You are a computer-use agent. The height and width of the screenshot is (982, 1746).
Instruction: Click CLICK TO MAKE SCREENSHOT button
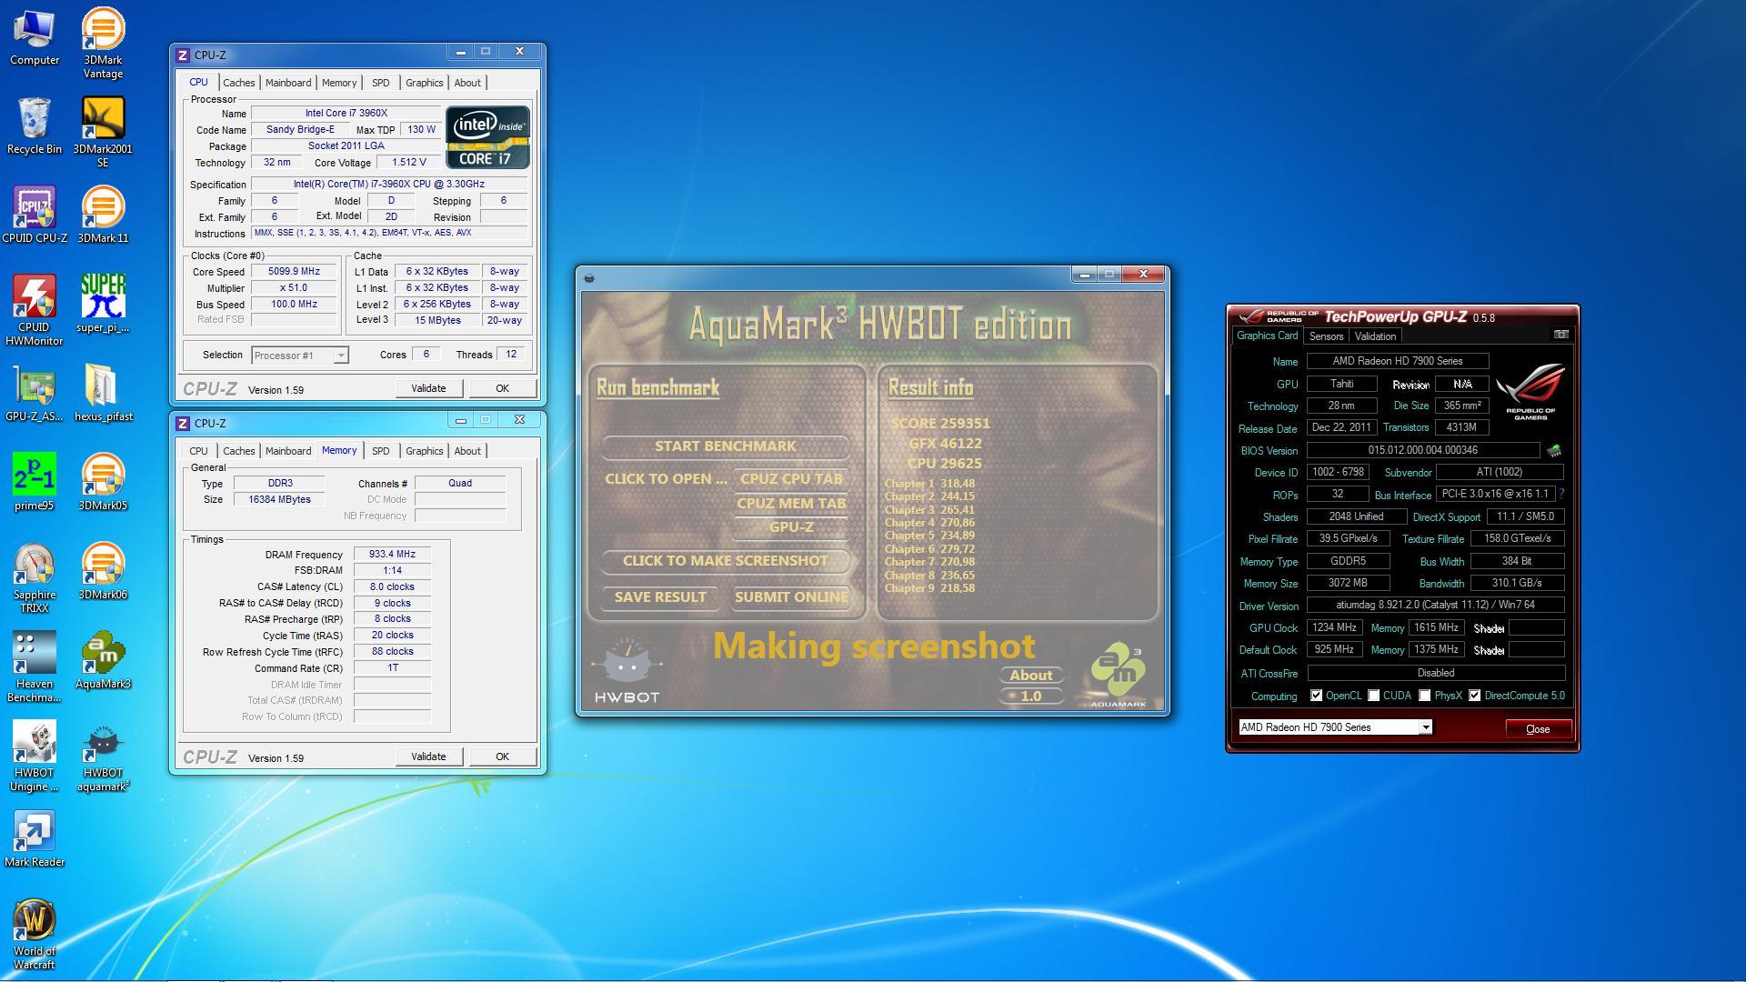pyautogui.click(x=725, y=561)
